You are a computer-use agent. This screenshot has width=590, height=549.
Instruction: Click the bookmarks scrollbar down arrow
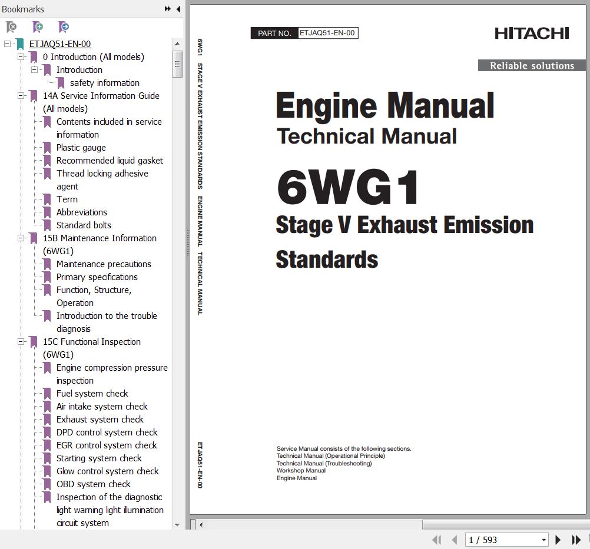pos(177,524)
